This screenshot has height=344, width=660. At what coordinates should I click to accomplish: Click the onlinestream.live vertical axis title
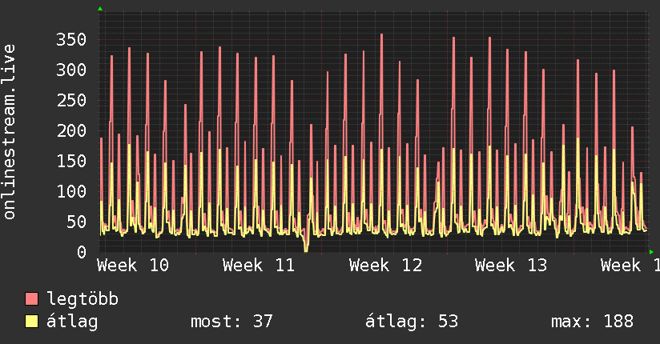(9, 132)
